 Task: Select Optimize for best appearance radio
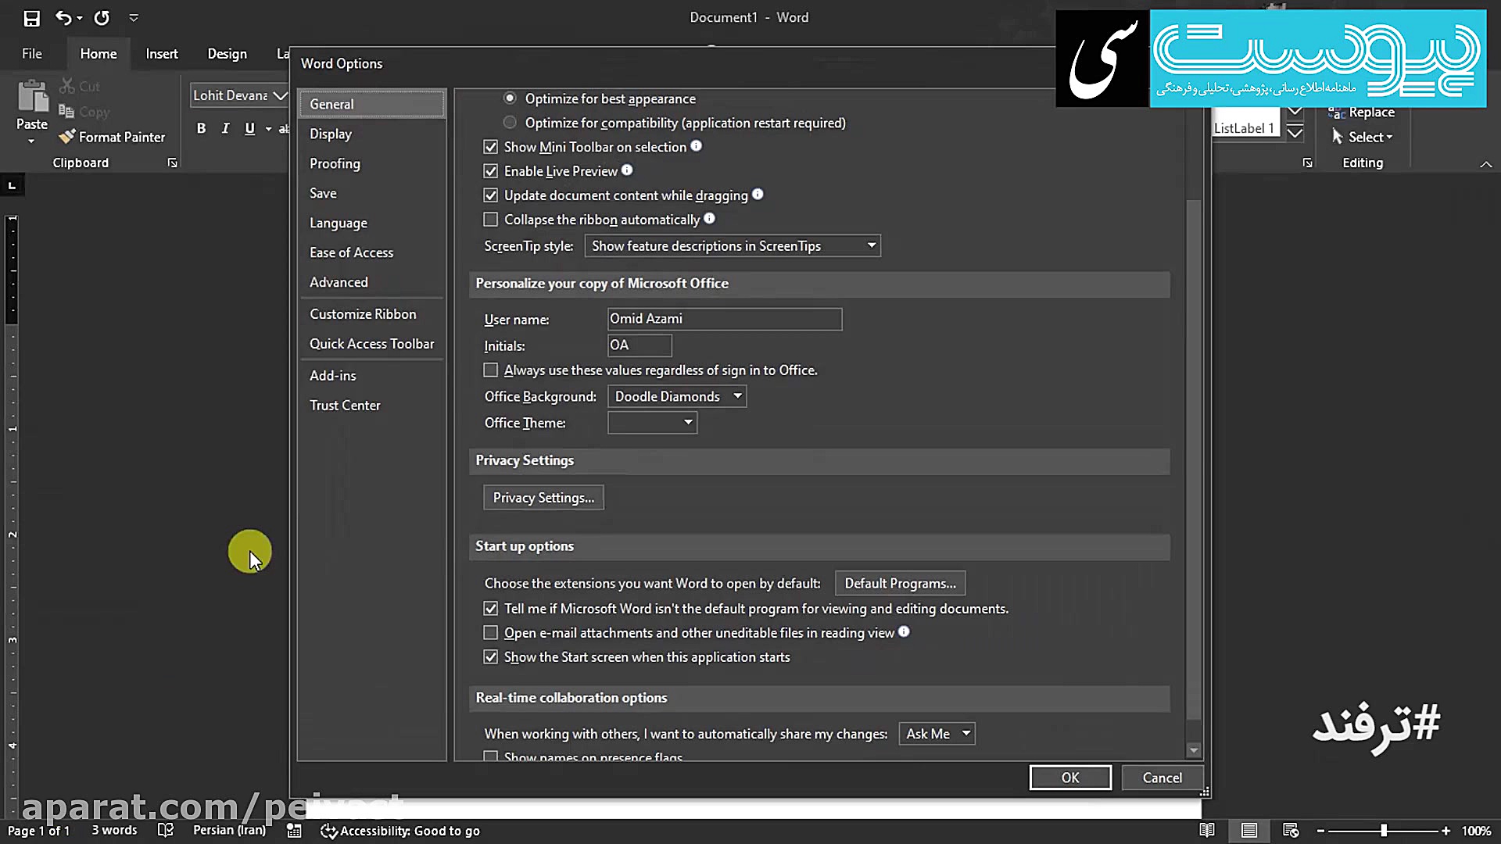click(510, 98)
